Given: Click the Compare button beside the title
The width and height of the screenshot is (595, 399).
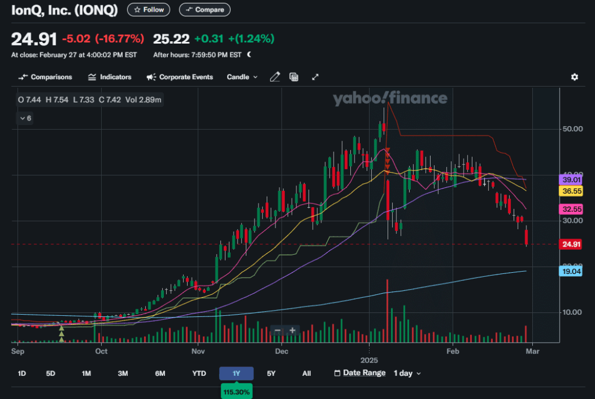Looking at the screenshot, I should coord(205,10).
